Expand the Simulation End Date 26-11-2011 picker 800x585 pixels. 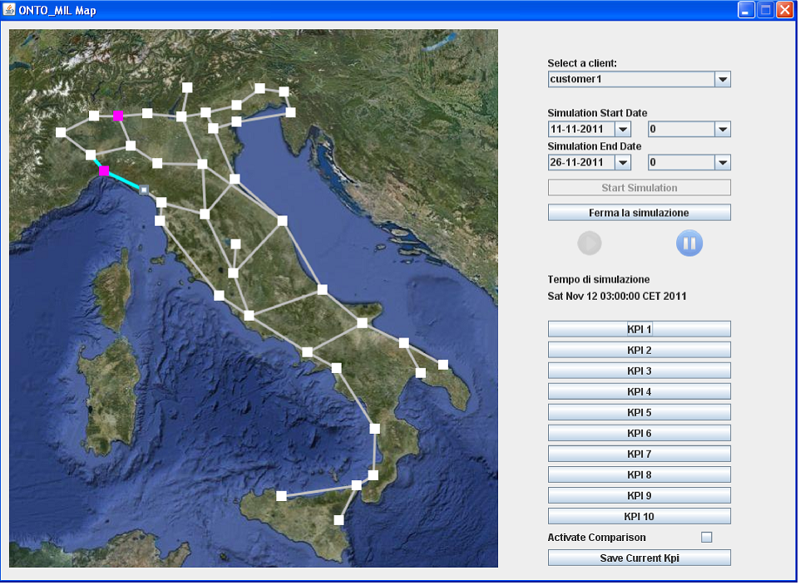click(x=622, y=163)
